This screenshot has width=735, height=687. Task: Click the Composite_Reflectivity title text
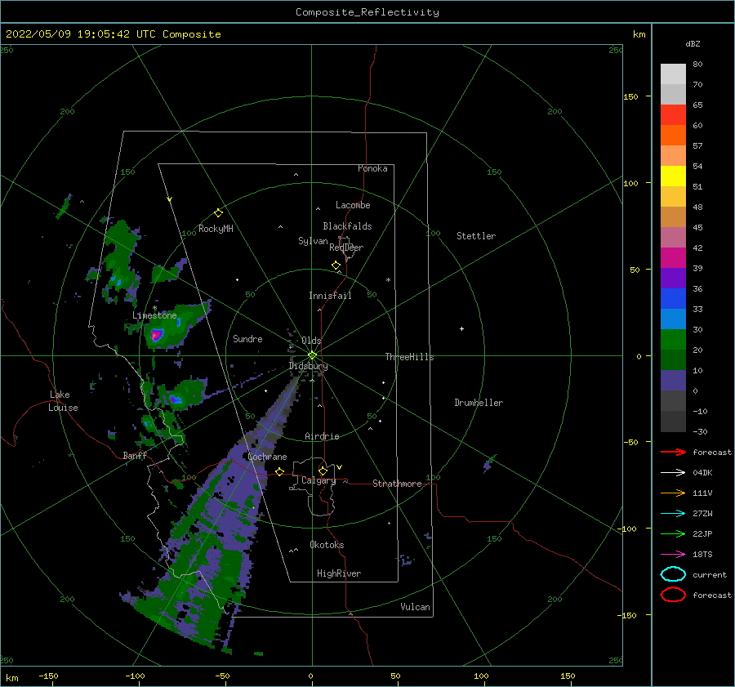pyautogui.click(x=367, y=12)
